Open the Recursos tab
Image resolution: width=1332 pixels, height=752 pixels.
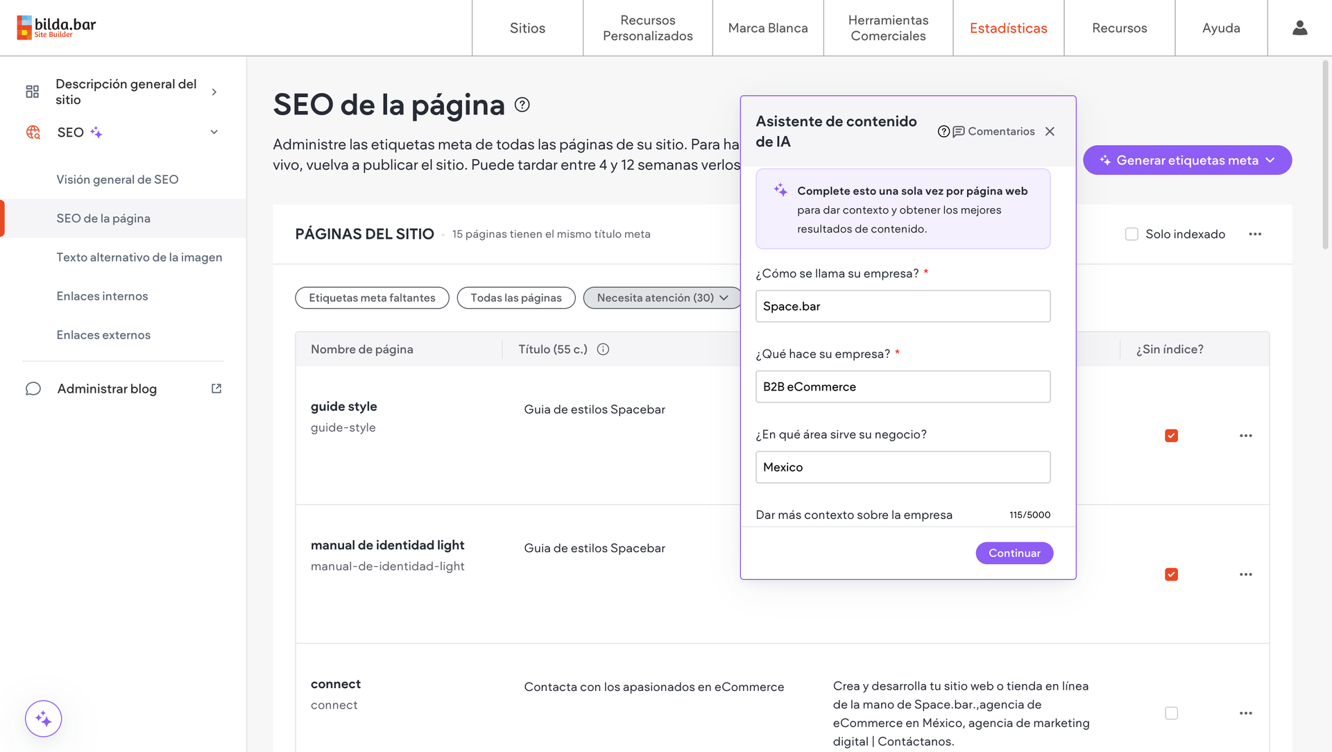[1119, 28]
